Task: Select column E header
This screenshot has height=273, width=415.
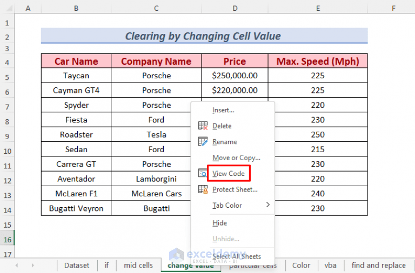Action: pyautogui.click(x=318, y=9)
